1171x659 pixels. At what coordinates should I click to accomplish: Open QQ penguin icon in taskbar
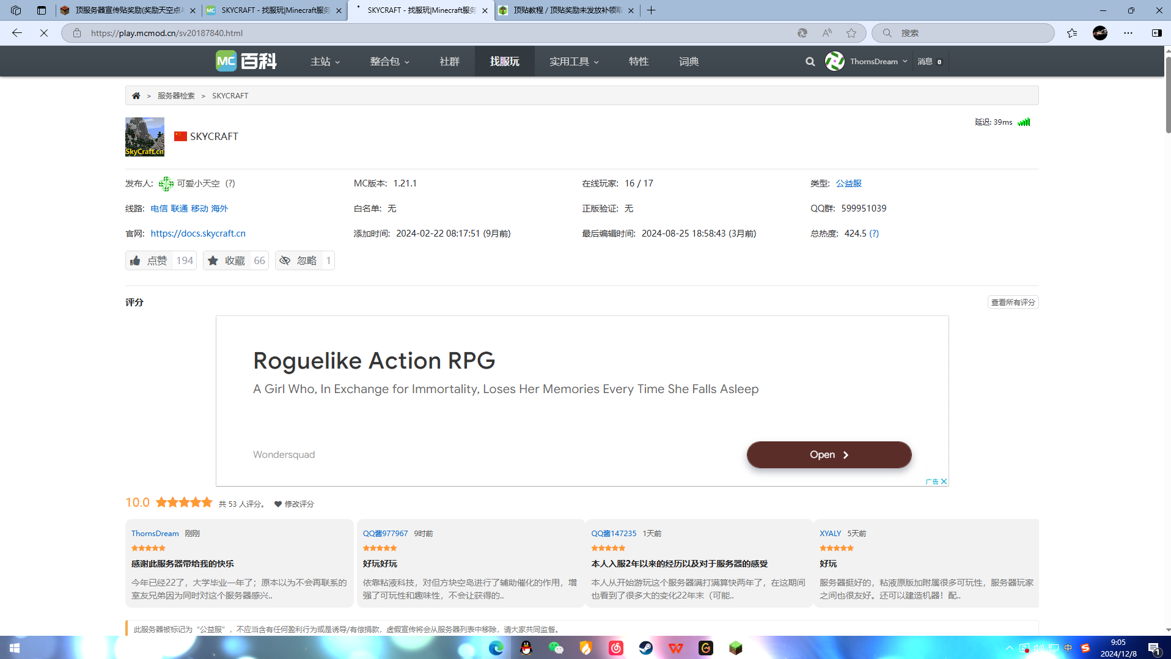[526, 648]
